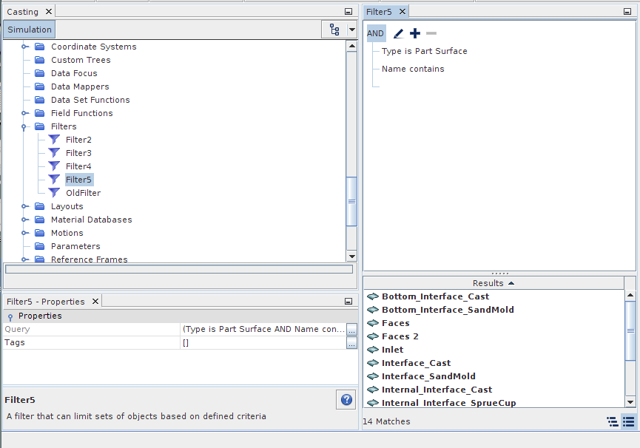Select the Name contains criterion
The width and height of the screenshot is (640, 448).
pyautogui.click(x=413, y=69)
